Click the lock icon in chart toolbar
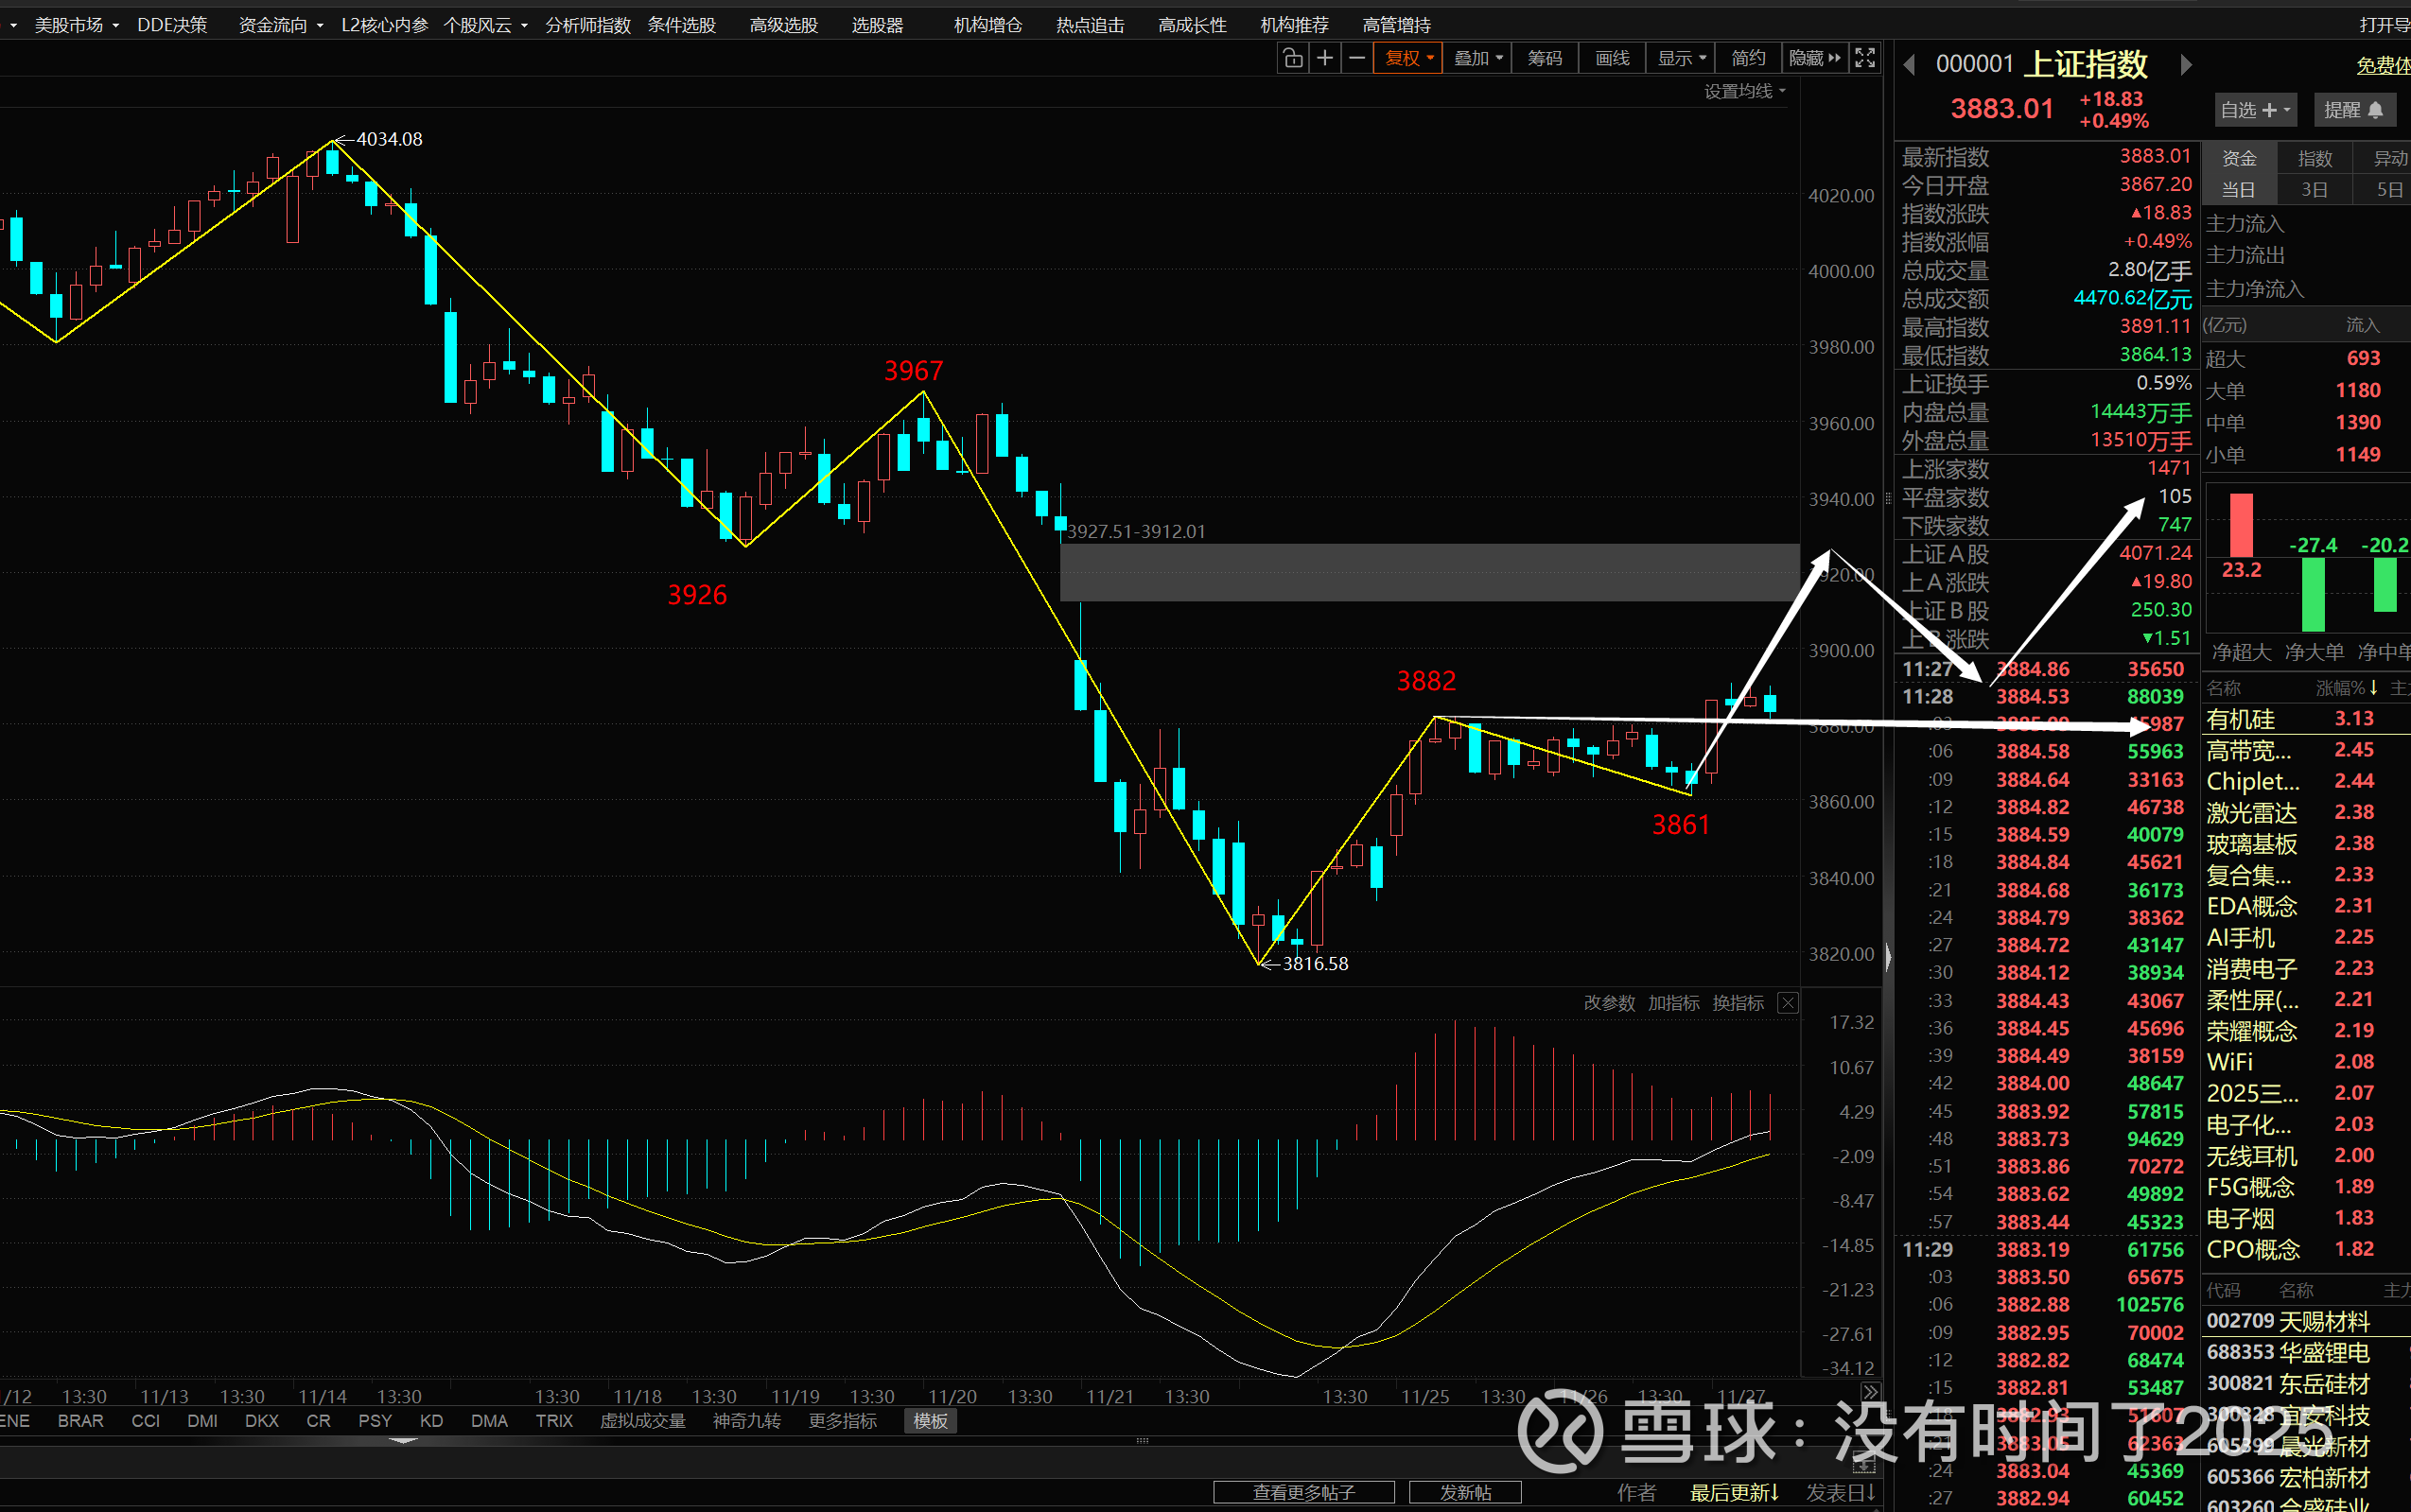 pos(1292,58)
